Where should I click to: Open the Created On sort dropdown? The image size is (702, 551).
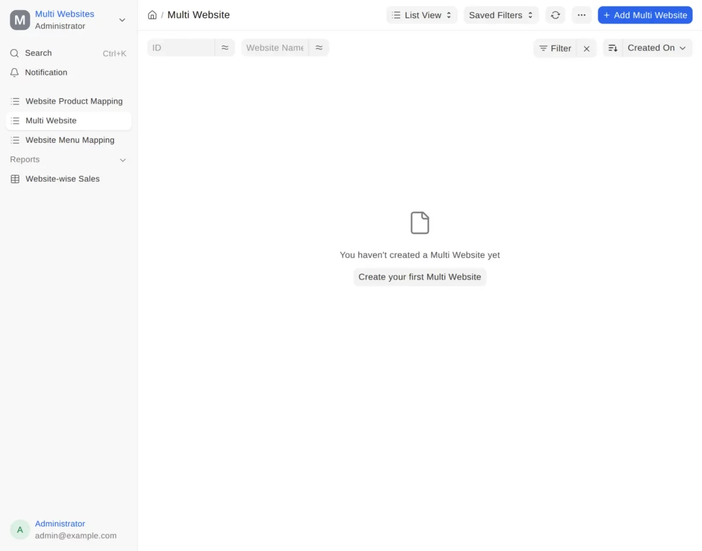(x=657, y=48)
